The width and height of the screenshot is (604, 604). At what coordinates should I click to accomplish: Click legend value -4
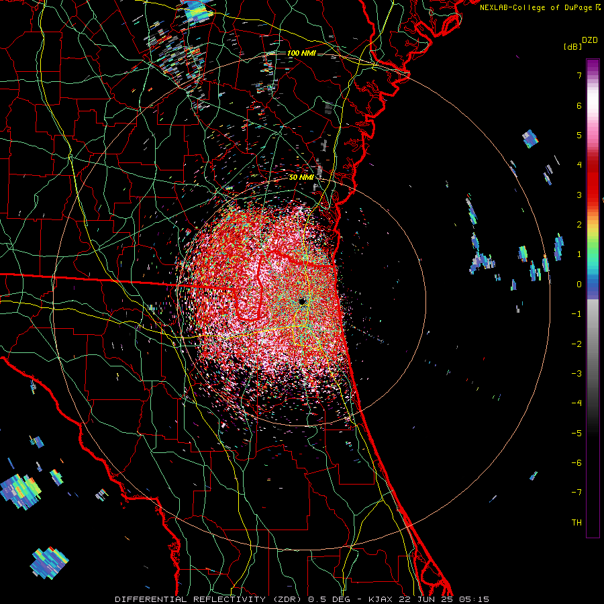tap(576, 403)
